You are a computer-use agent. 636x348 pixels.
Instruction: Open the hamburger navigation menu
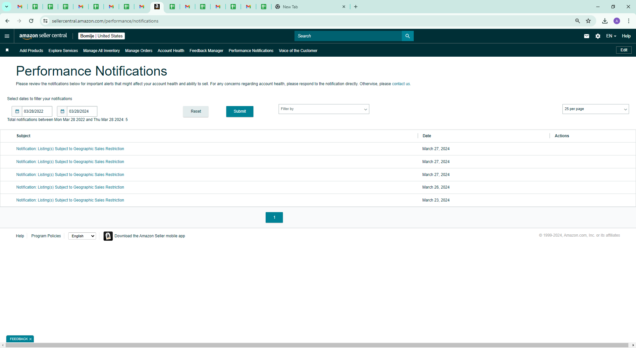point(7,36)
